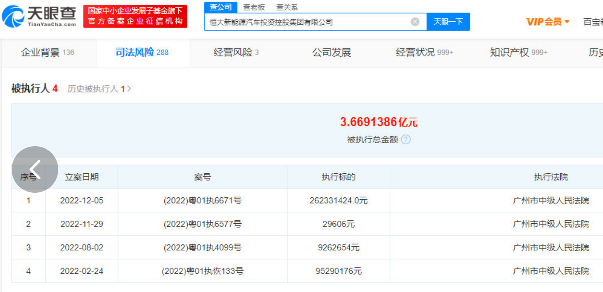Select the total amount 3.6691386亿元
Viewport: 603px width, 292px height.
pyautogui.click(x=379, y=122)
